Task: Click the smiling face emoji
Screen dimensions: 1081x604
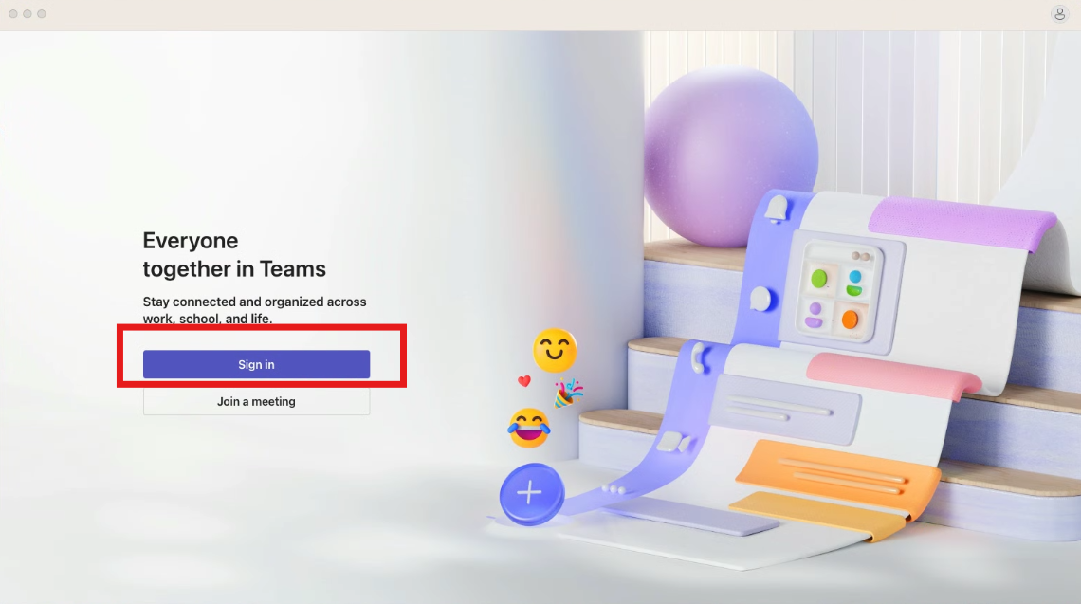Action: pos(555,350)
